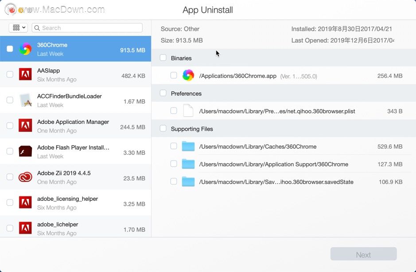
Task: Tick the Adobe Application Manager checkbox
Action: click(x=10, y=126)
